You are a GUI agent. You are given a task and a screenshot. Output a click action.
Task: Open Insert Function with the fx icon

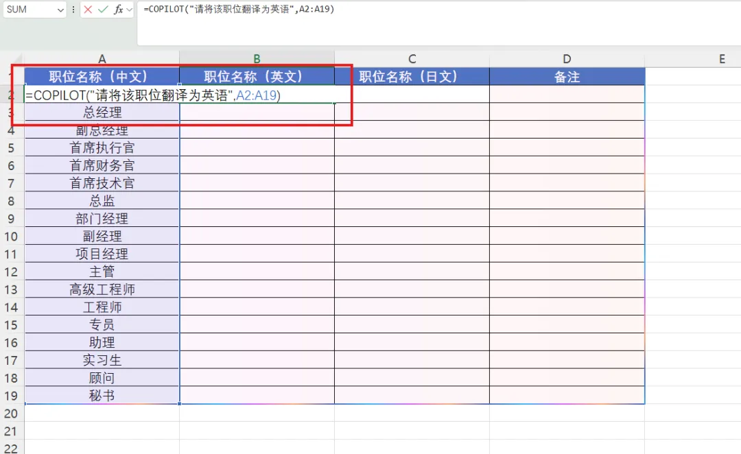119,9
